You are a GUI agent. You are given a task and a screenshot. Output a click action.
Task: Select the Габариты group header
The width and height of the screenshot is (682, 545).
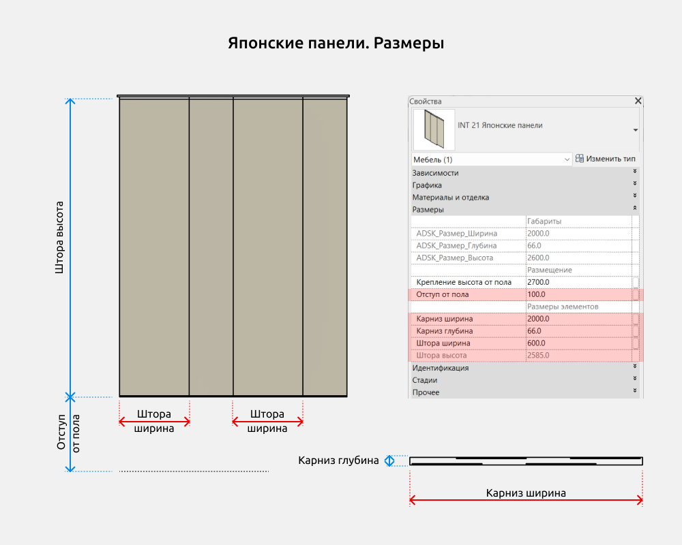(544, 221)
